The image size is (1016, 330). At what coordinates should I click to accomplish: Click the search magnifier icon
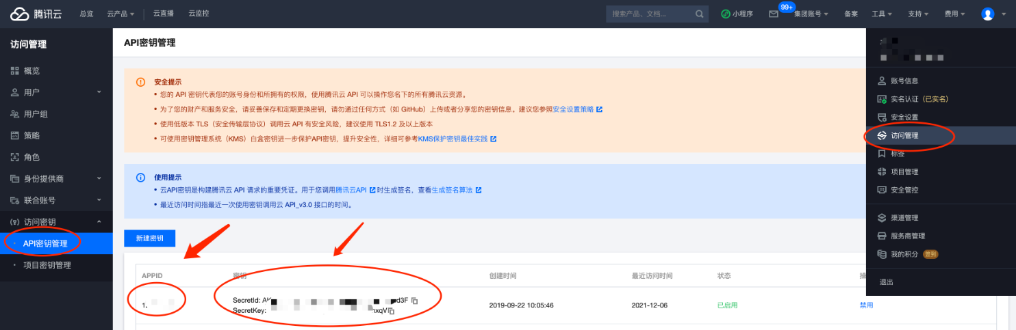click(699, 14)
